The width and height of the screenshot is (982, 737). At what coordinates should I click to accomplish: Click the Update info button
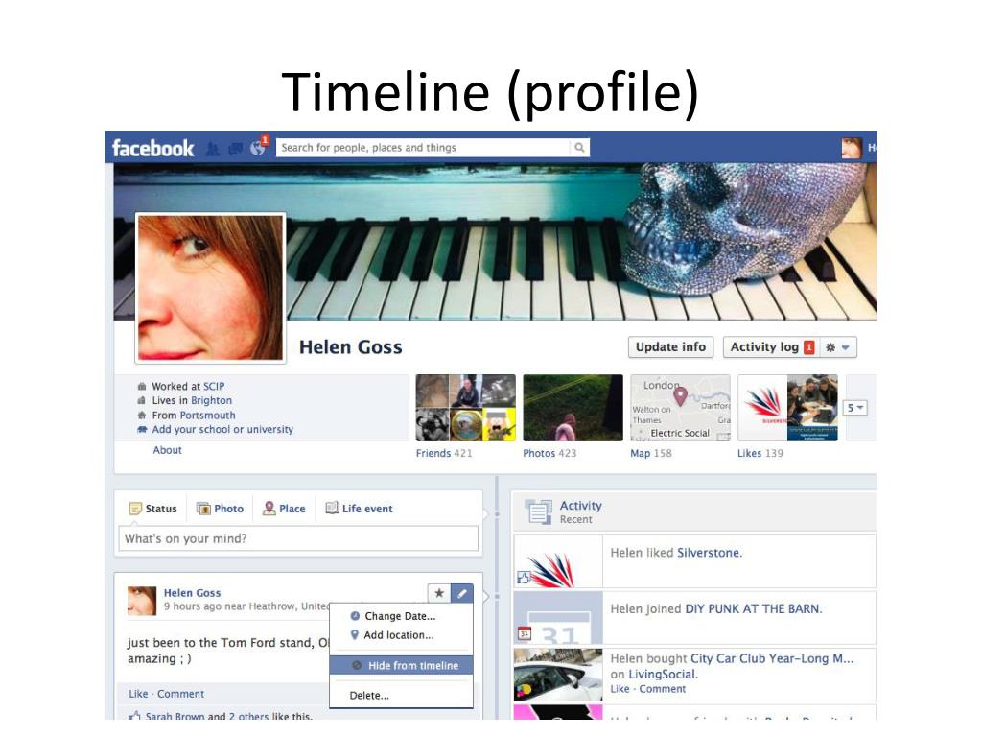(670, 347)
